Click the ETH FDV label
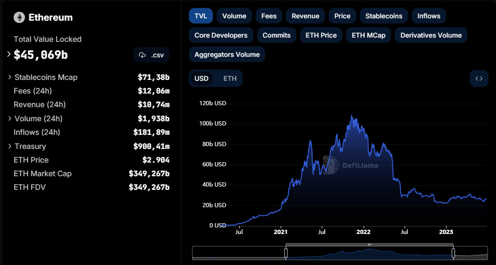 tap(29, 187)
